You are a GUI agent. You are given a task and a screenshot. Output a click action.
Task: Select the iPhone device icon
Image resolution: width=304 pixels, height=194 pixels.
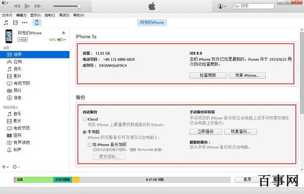point(37,23)
